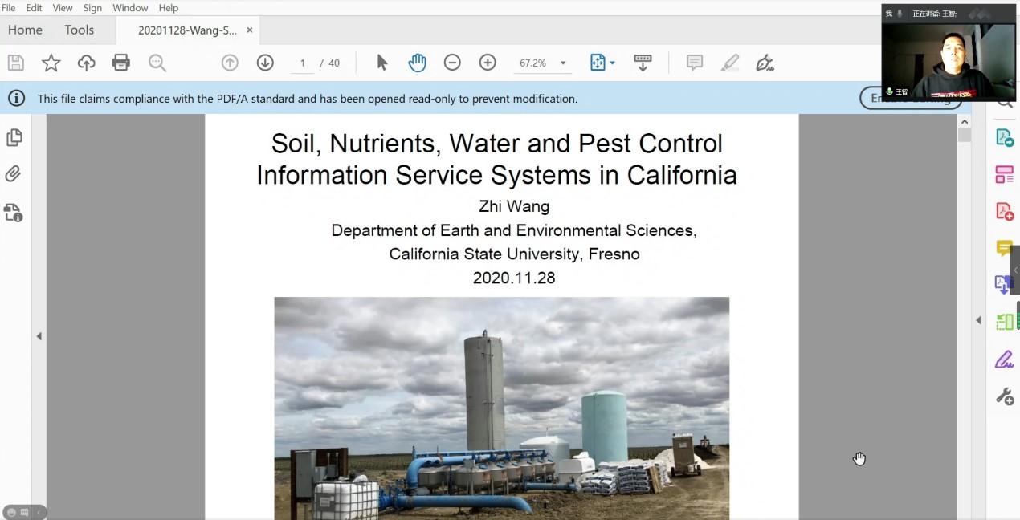Add a sticky note comment
Image resolution: width=1020 pixels, height=520 pixels.
point(695,63)
